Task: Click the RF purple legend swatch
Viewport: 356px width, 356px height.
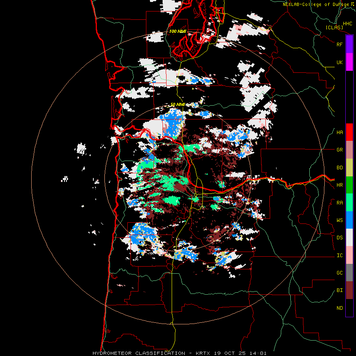Action: 349,44
